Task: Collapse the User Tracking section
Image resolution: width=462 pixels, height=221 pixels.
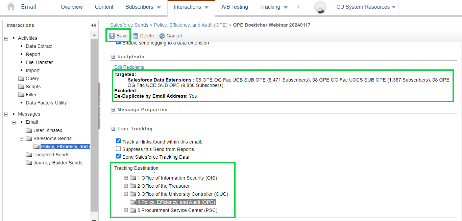Action: point(113,129)
